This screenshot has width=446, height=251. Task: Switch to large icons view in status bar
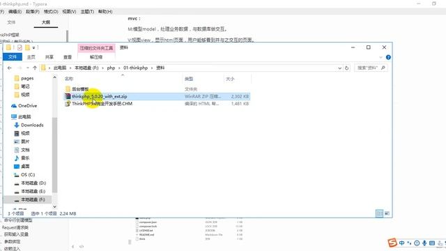click(387, 213)
